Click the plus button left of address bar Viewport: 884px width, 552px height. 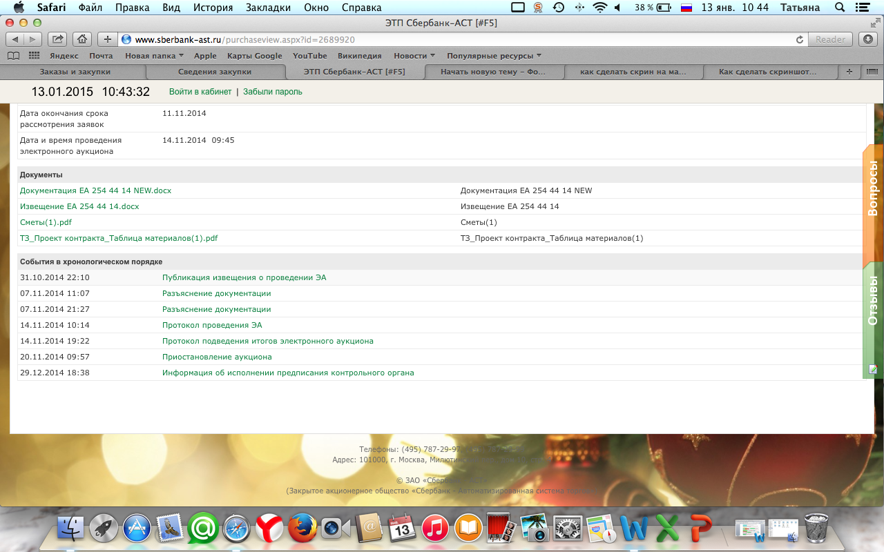107,39
